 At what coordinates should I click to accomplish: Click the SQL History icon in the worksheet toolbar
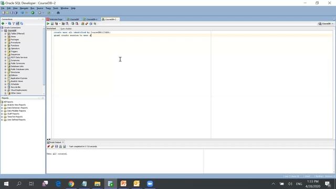(x=91, y=24)
